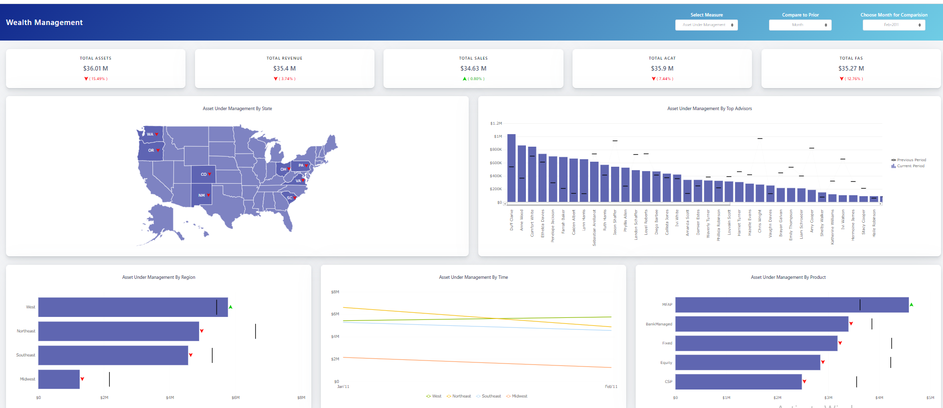Image resolution: width=943 pixels, height=408 pixels.
Task: Toggle Current Period legend in advisors chart
Action: click(x=908, y=166)
